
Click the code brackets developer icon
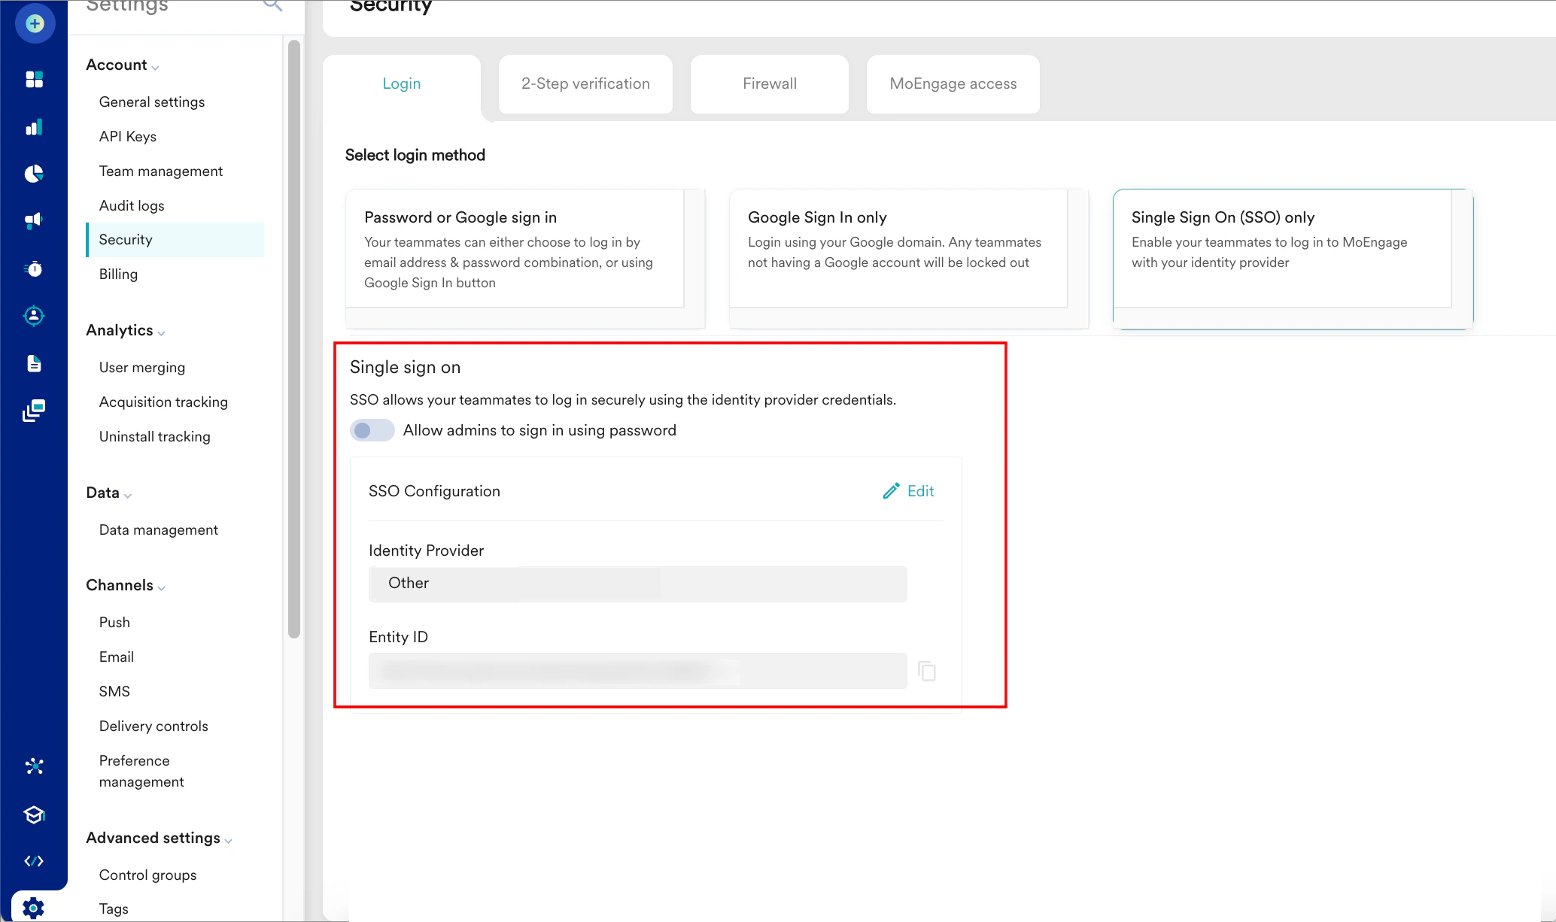(35, 861)
